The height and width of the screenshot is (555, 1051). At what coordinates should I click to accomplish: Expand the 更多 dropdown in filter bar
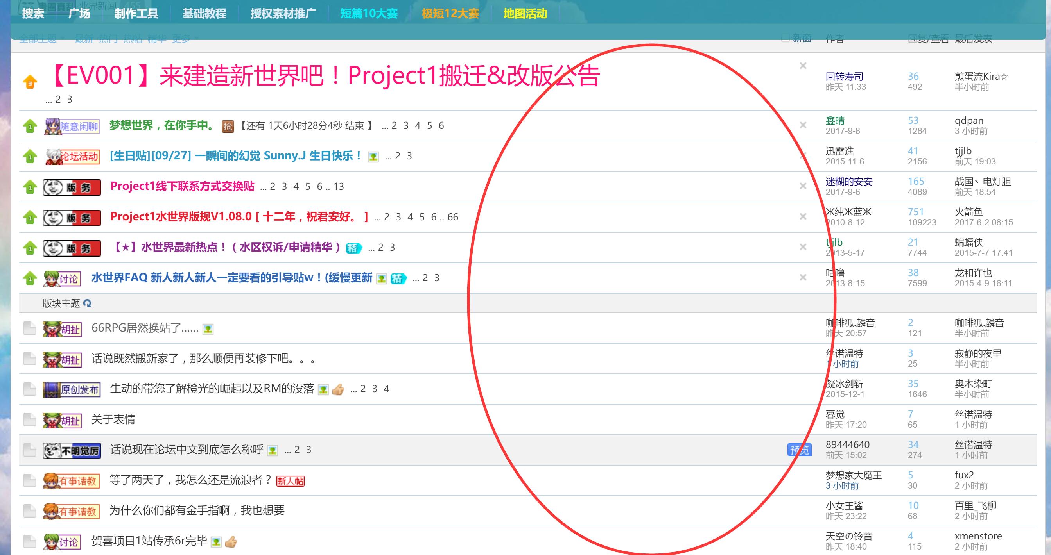click(185, 39)
